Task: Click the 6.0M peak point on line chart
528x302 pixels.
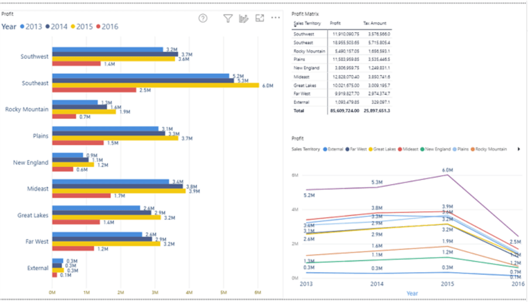Action: pyautogui.click(x=447, y=174)
